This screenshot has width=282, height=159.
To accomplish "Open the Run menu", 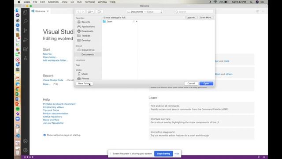I will (x=79, y=2).
